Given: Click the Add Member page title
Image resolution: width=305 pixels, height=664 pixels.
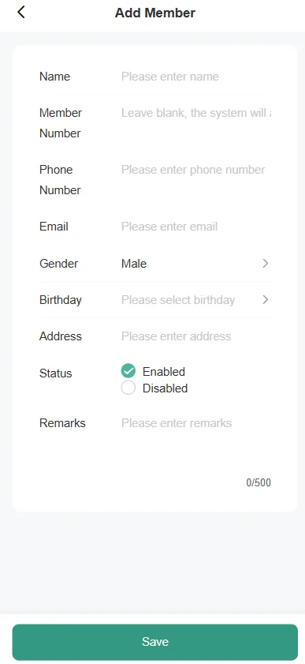Looking at the screenshot, I should pos(155,13).
